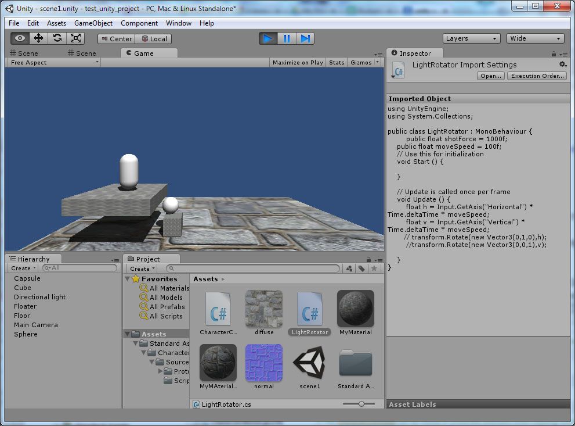
Task: Select the CharacterC... script asset
Action: pos(218,313)
